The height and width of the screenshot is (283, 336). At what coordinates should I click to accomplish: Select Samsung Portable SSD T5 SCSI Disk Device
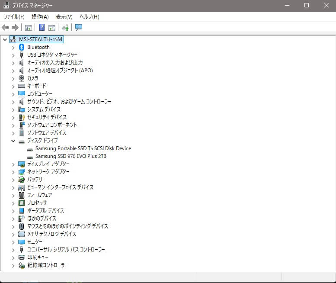click(x=83, y=148)
